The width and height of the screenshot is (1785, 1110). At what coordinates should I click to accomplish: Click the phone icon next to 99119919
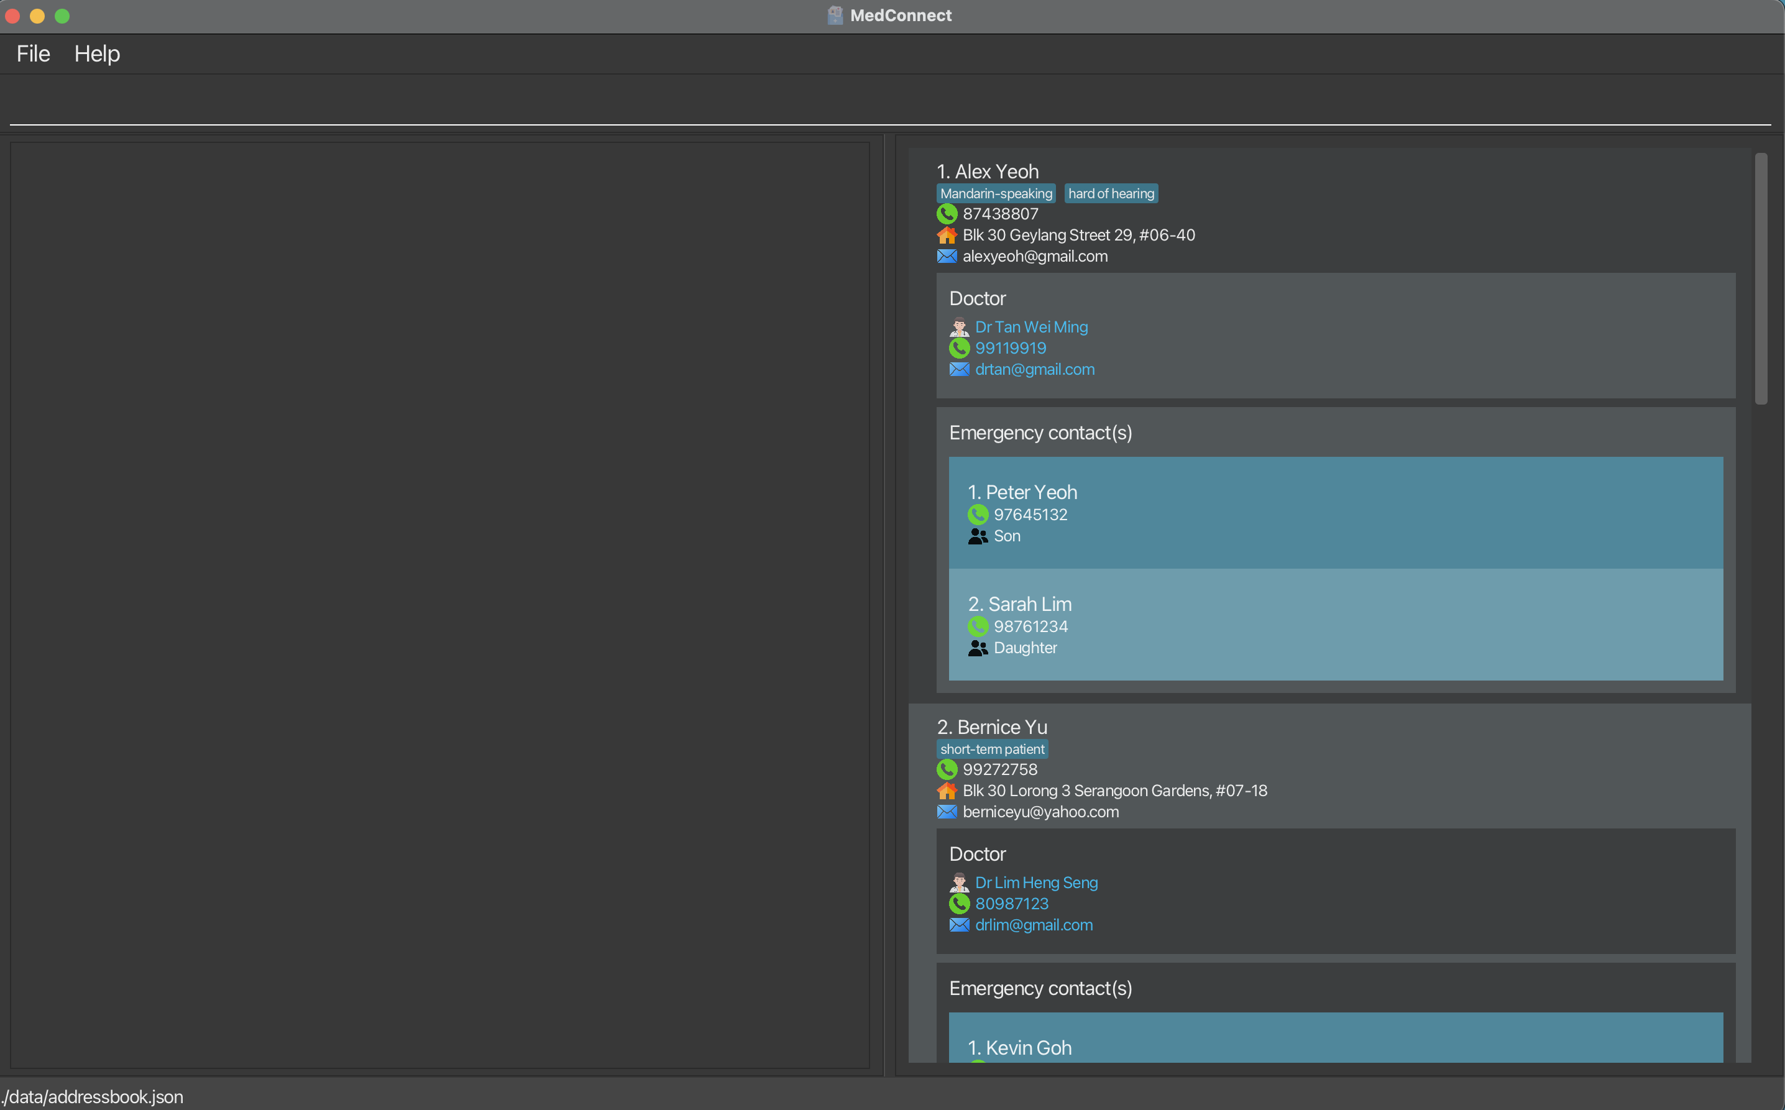pyautogui.click(x=959, y=348)
